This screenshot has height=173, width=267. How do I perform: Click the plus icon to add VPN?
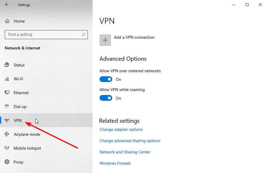105,40
